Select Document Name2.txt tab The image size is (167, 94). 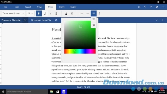(41, 20)
